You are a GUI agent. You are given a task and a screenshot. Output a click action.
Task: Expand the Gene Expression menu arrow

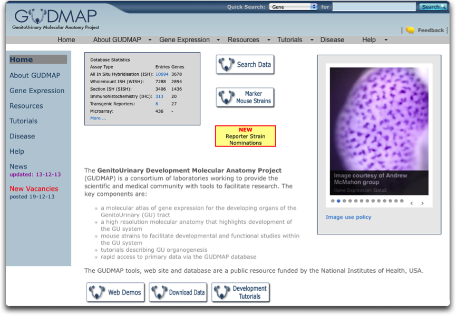(218, 40)
